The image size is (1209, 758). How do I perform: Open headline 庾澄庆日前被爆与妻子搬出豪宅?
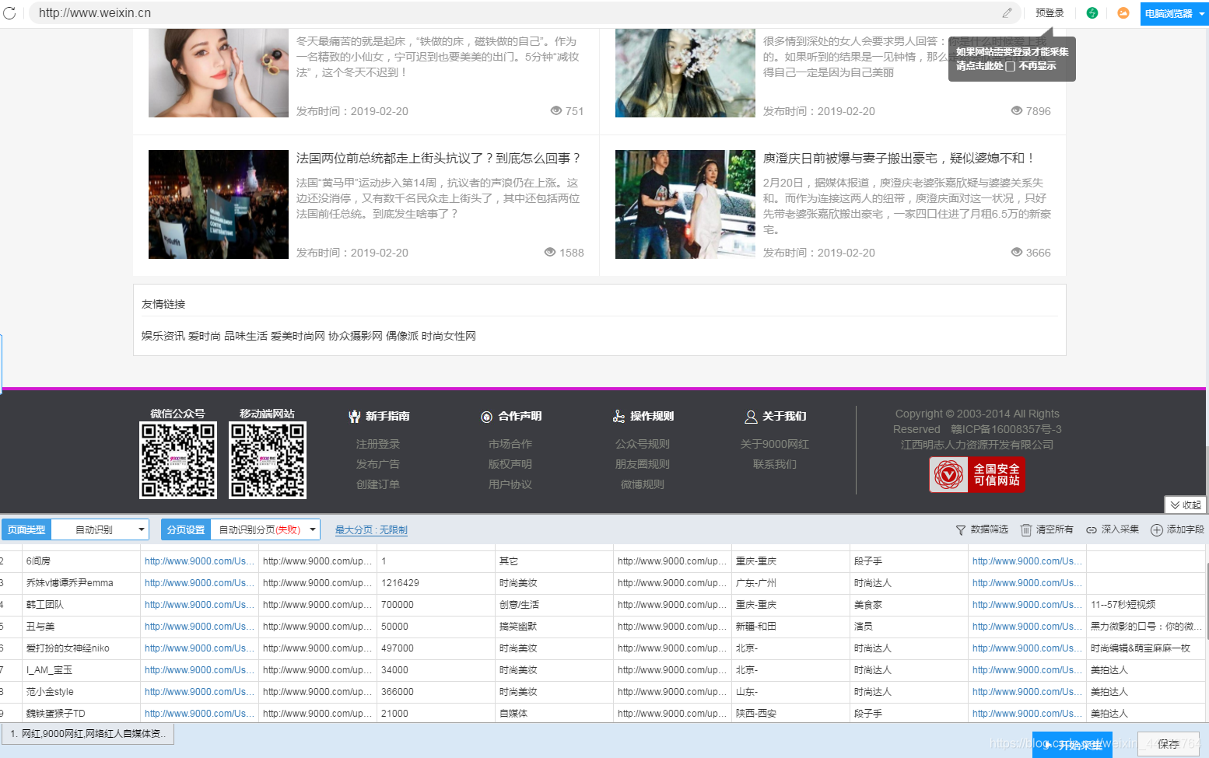click(x=899, y=159)
